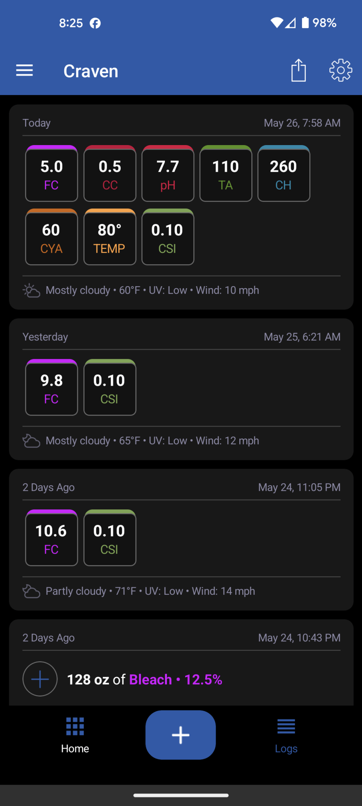Open the 60 CYA reading tile

[51, 237]
